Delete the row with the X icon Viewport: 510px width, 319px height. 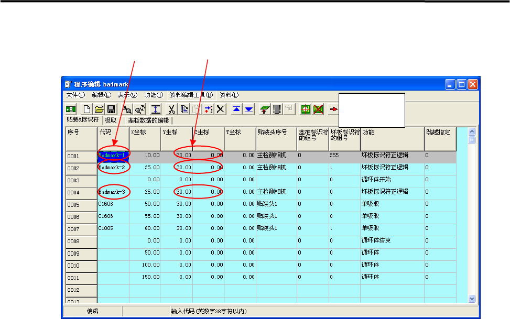coord(221,109)
